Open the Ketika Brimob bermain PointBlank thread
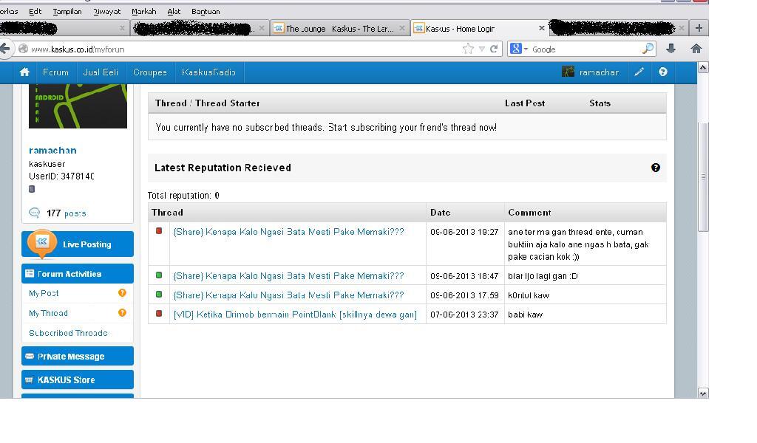Image resolution: width=757 pixels, height=443 pixels. [x=295, y=315]
